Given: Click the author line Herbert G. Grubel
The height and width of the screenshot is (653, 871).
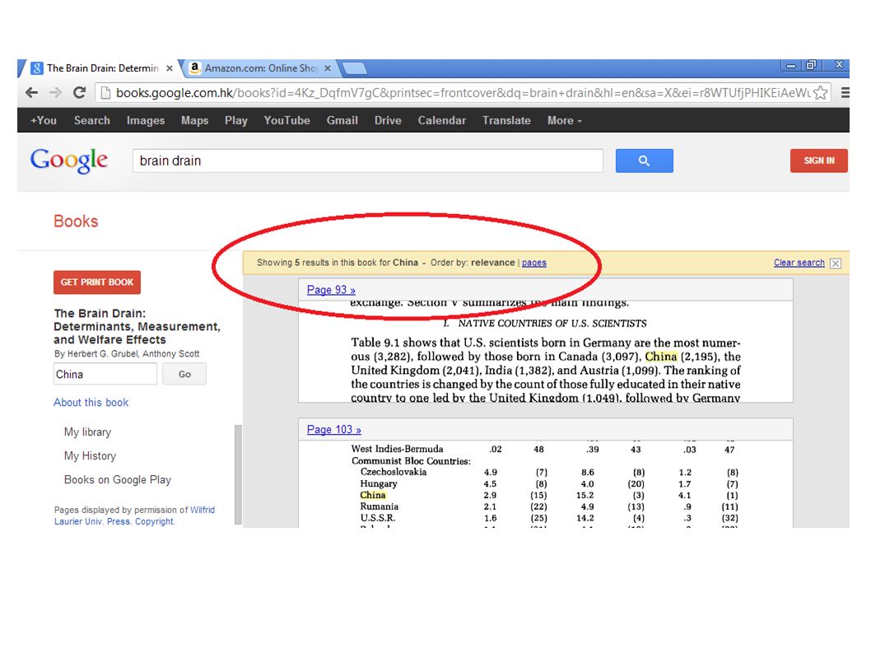Looking at the screenshot, I should [x=127, y=353].
